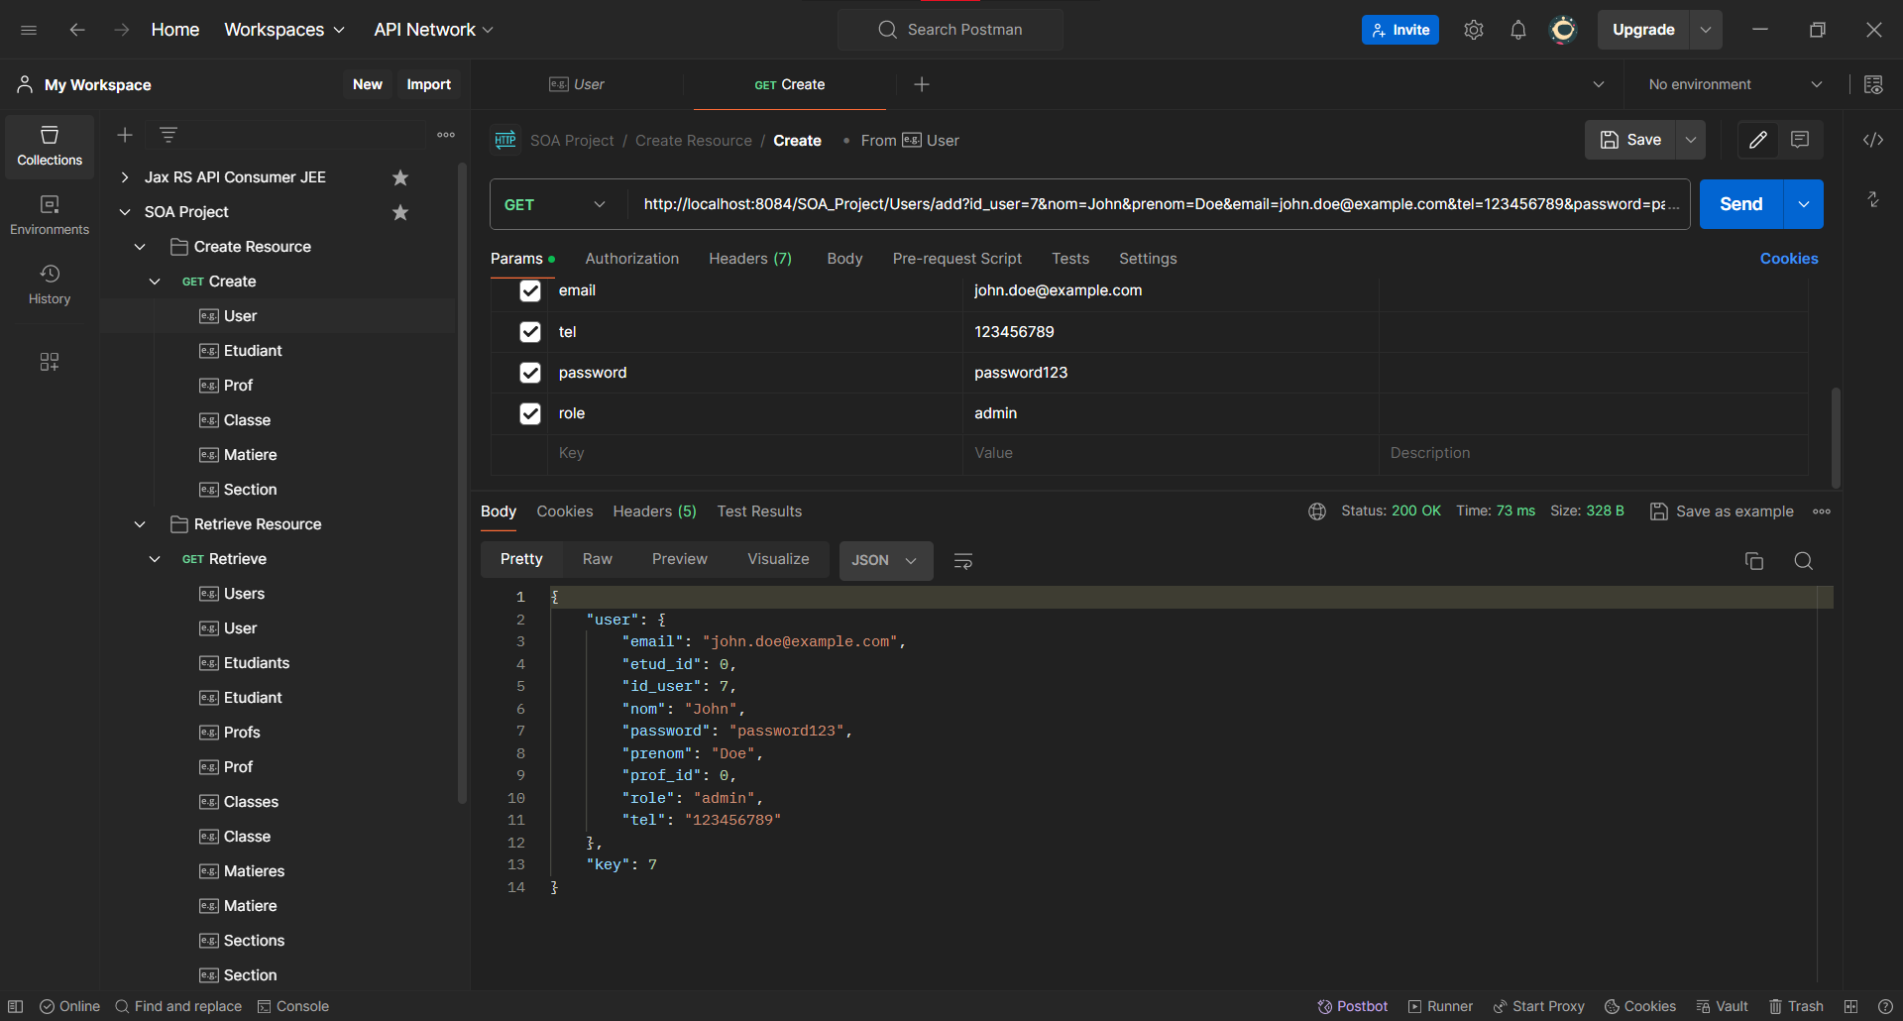This screenshot has height=1021, width=1903.
Task: Open configure workspace sidebar icon
Action: pos(50,362)
